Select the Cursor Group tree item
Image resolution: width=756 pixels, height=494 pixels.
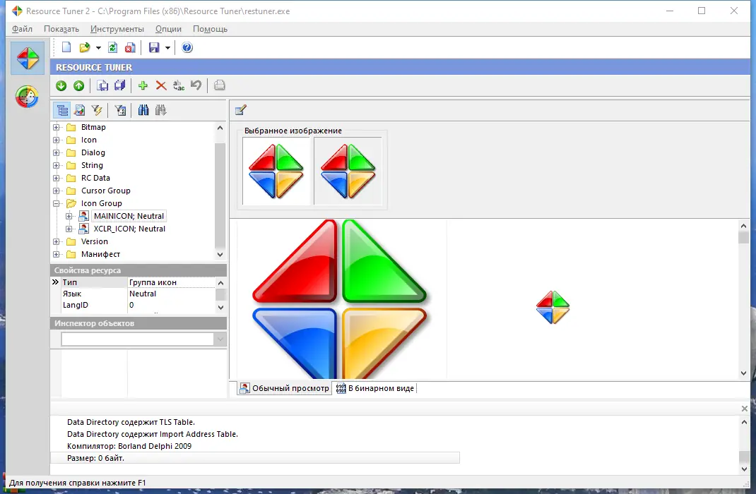tap(105, 191)
